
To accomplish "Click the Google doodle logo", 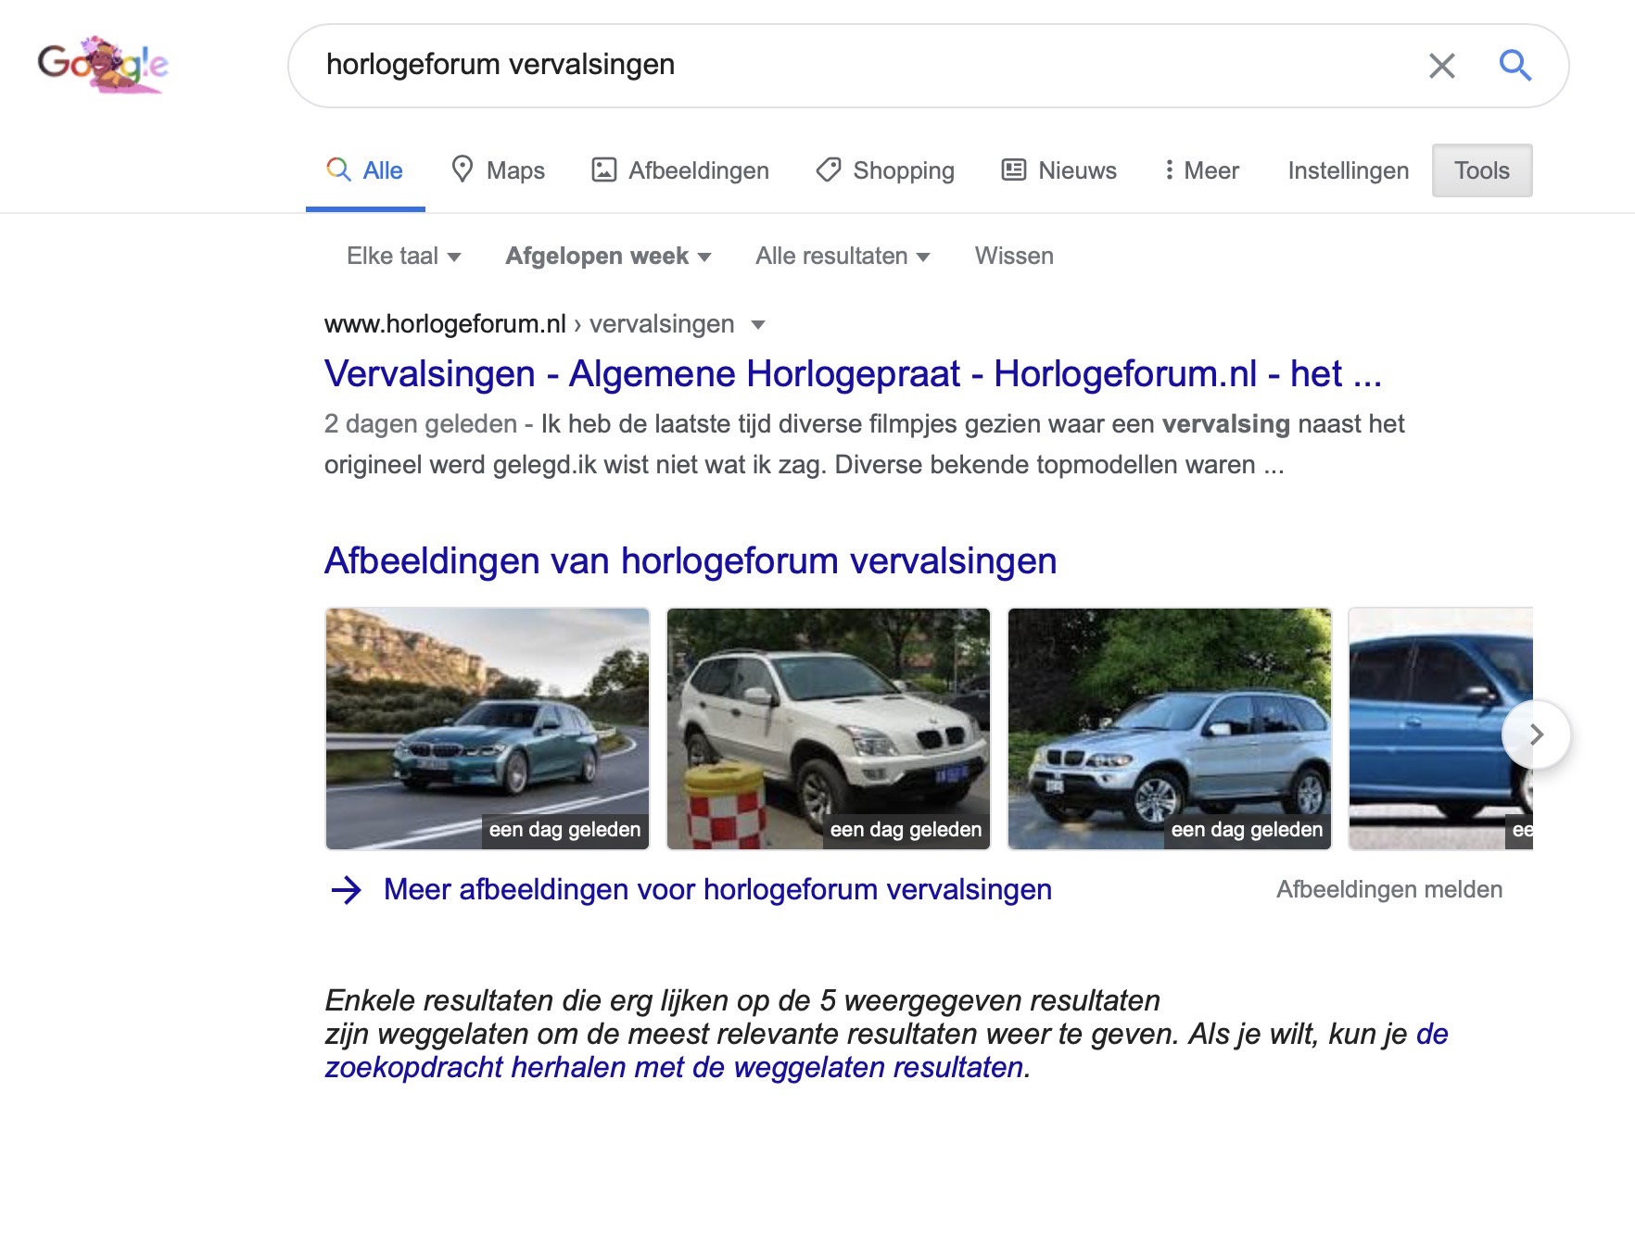I will coord(103,65).
